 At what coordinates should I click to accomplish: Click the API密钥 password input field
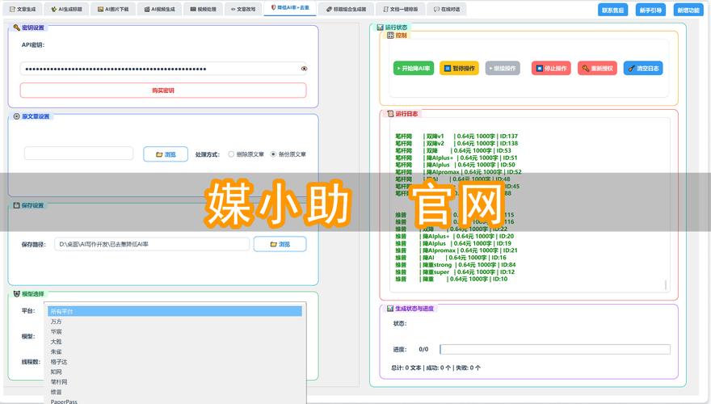tap(158, 69)
